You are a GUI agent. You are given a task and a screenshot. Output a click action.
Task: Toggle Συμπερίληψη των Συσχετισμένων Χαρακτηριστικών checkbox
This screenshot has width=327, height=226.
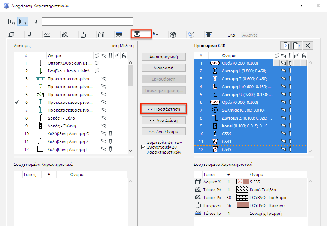[143, 147]
